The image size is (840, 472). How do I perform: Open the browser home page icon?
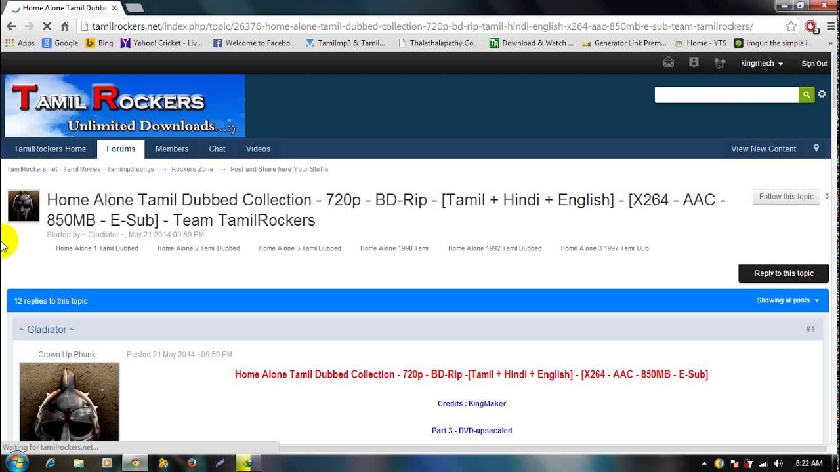click(x=64, y=26)
